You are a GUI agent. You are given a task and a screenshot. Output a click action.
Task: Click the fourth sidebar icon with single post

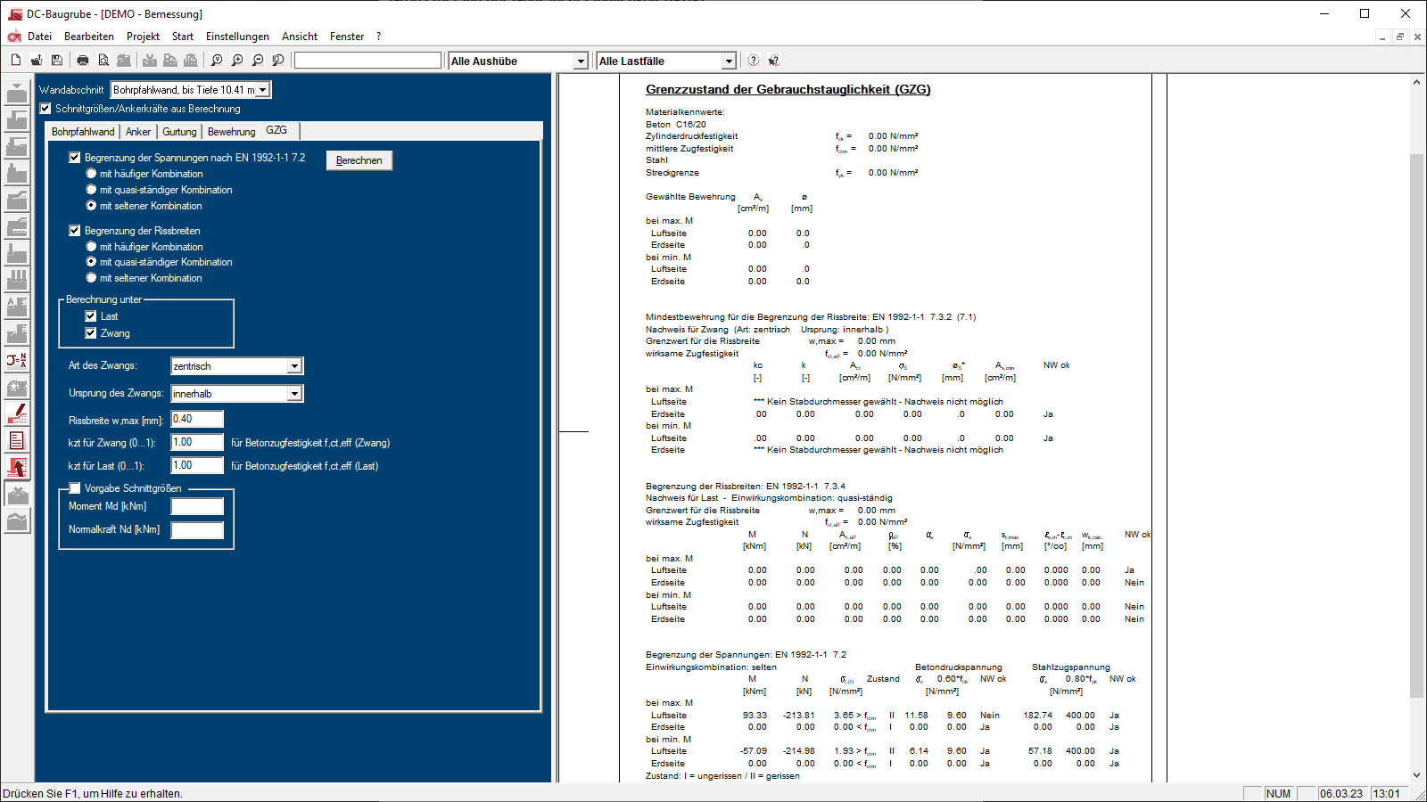coord(17,174)
